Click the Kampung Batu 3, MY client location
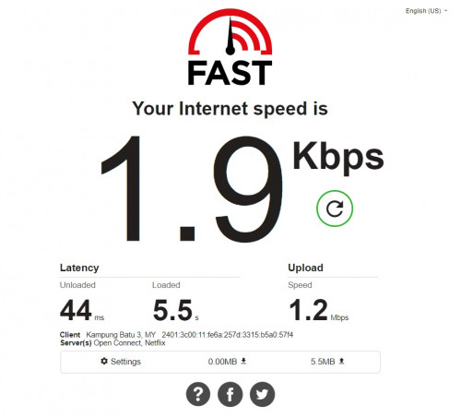Viewport: 461px width, 417px height. pyautogui.click(x=121, y=335)
